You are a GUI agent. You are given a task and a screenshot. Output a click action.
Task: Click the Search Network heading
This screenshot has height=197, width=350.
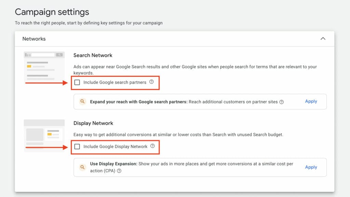93,55
